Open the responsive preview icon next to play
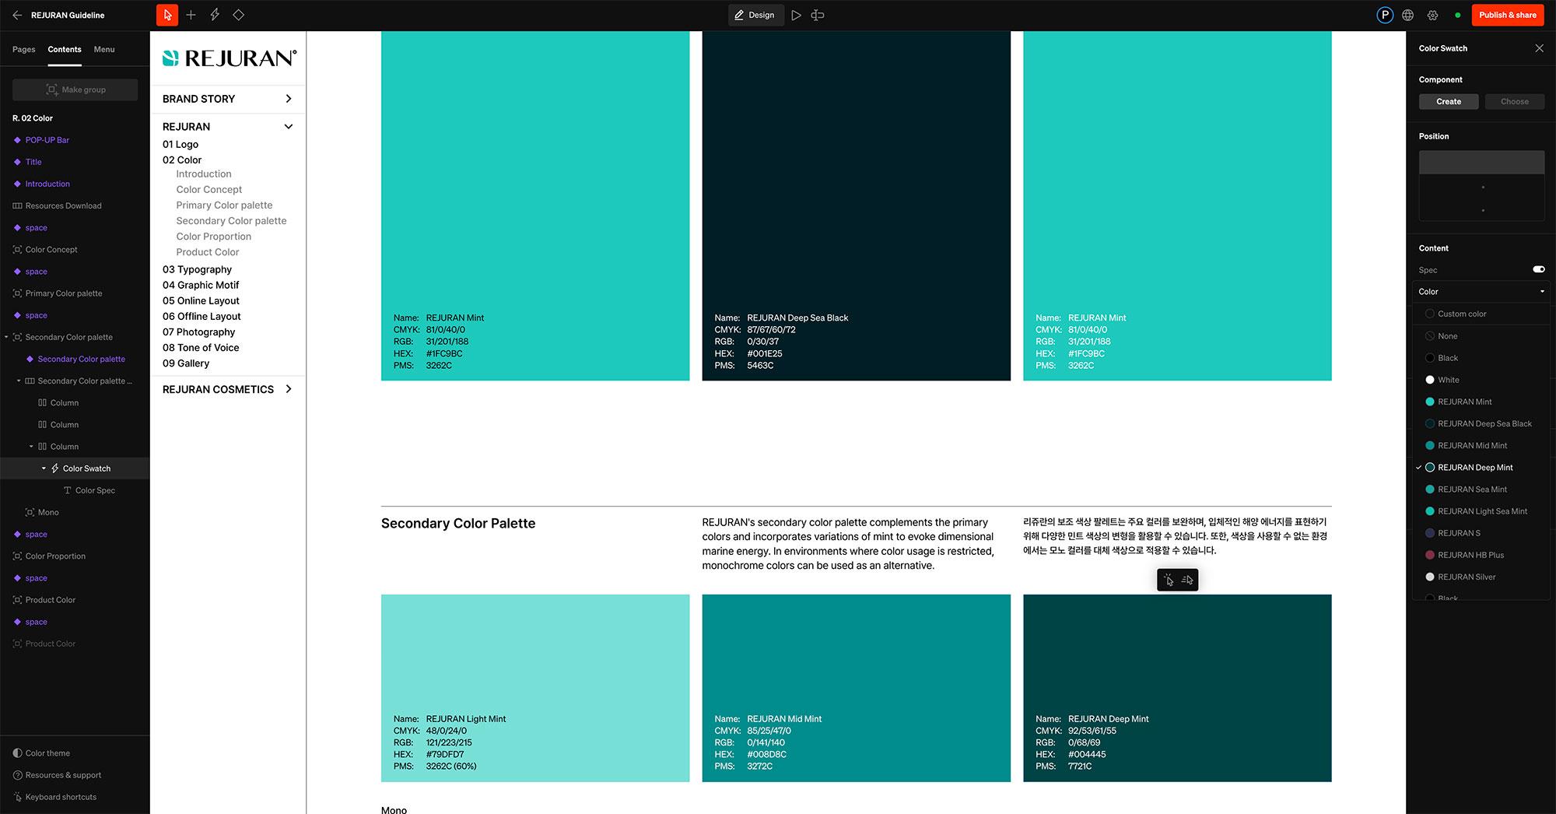The width and height of the screenshot is (1556, 814). 818,15
